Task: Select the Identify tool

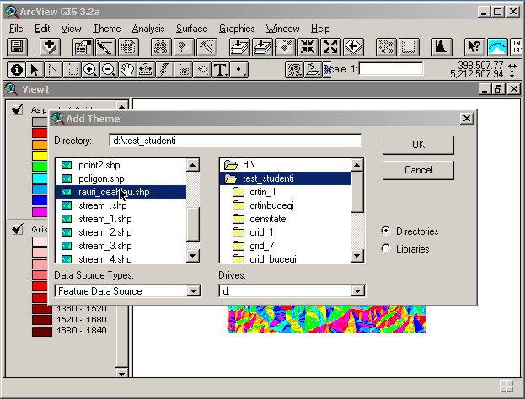Action: tap(16, 70)
